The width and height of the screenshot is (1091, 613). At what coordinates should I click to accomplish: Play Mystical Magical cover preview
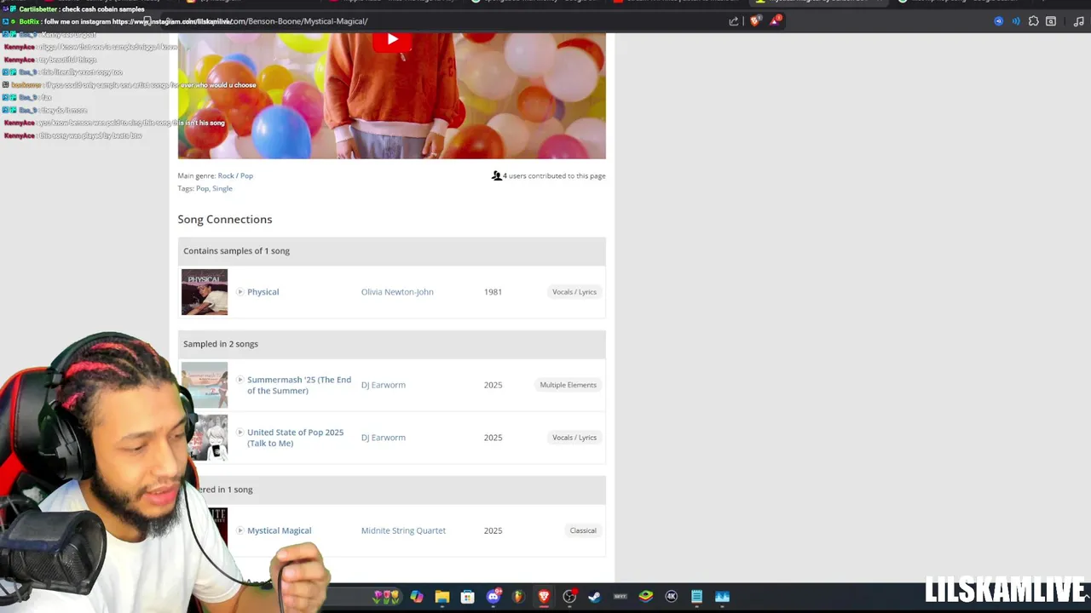coord(240,530)
